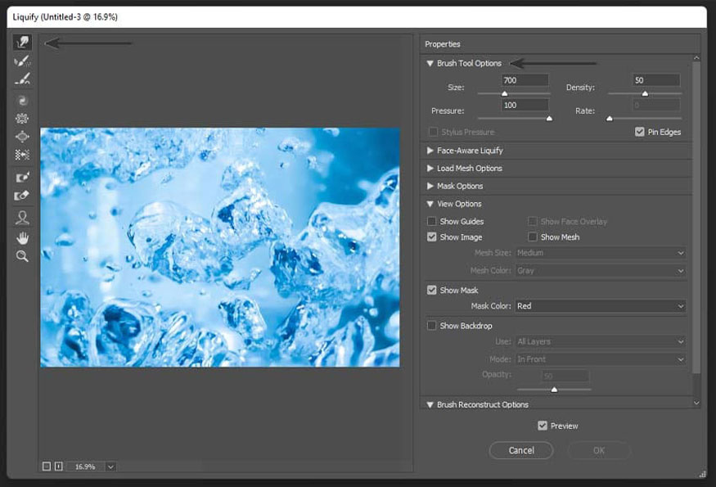Select the Thaw Mask tool
Screen dimensions: 716x487
[22, 196]
